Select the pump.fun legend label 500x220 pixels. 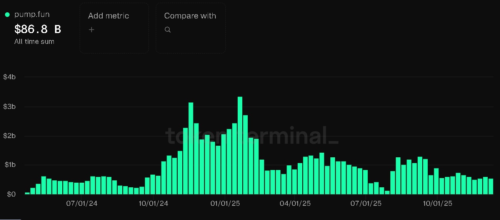coord(32,15)
